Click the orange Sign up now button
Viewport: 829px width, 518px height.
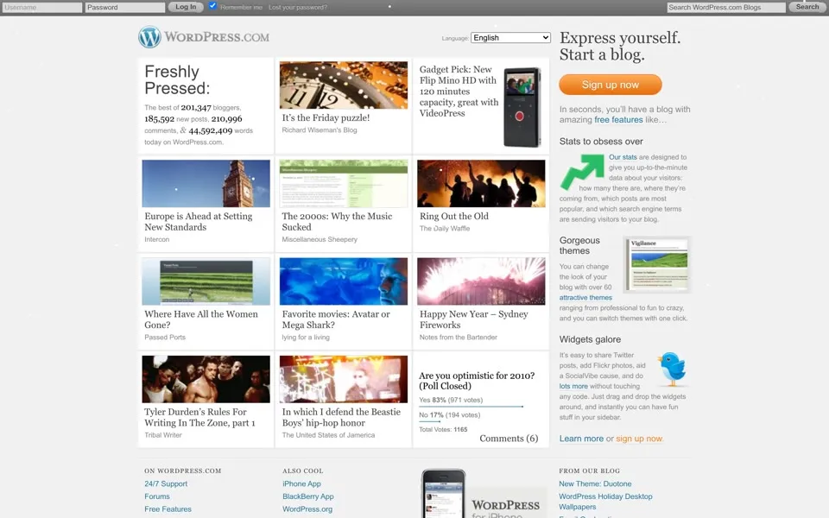pos(611,85)
